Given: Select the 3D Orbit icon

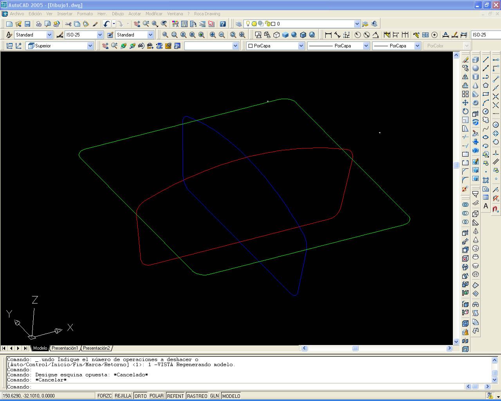Looking at the screenshot, I should (123, 46).
